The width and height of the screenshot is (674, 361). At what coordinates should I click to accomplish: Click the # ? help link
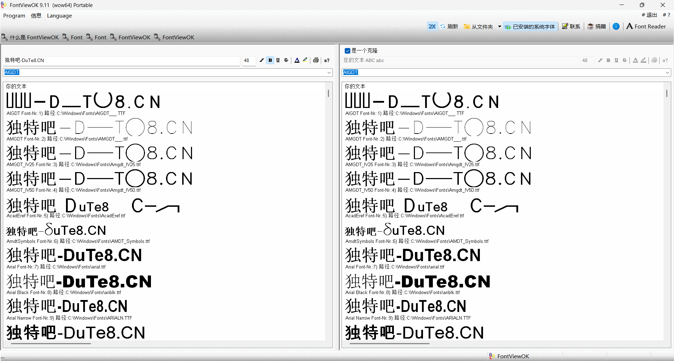pyautogui.click(x=666, y=15)
